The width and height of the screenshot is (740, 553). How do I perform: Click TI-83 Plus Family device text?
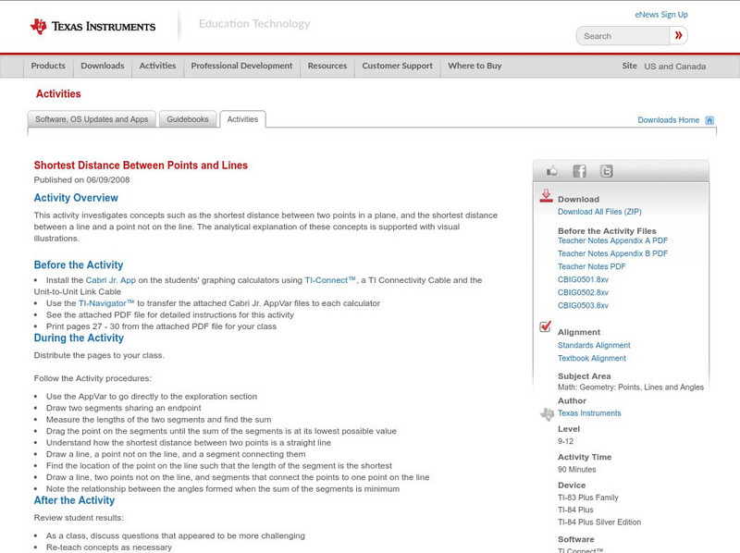(588, 498)
